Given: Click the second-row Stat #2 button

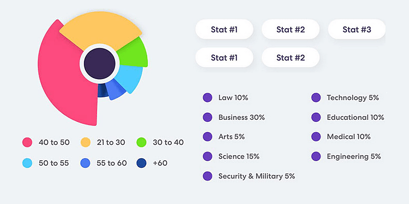Looking at the screenshot, I should click(x=290, y=58).
